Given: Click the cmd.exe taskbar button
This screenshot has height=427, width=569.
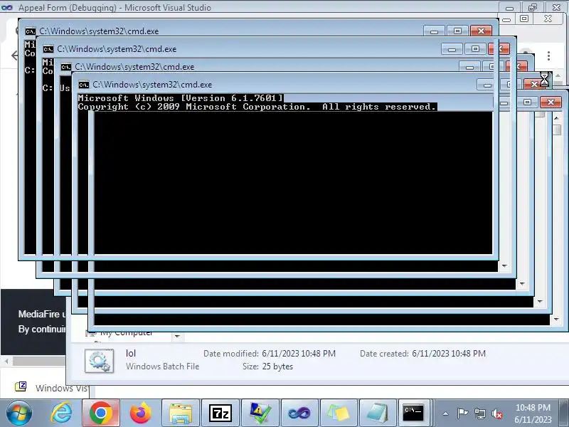Looking at the screenshot, I should [x=413, y=413].
